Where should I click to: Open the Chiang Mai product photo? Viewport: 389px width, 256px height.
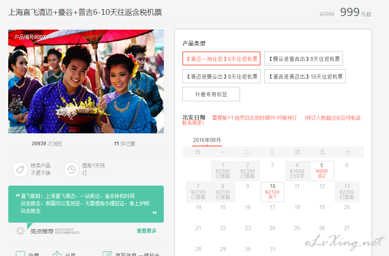(86, 81)
